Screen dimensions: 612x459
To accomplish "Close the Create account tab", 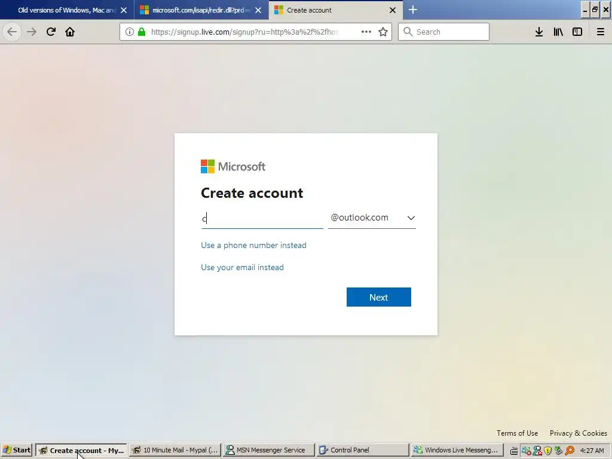I will tap(393, 10).
